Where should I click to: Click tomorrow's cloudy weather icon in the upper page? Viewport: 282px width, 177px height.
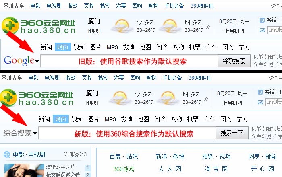coord(170,26)
